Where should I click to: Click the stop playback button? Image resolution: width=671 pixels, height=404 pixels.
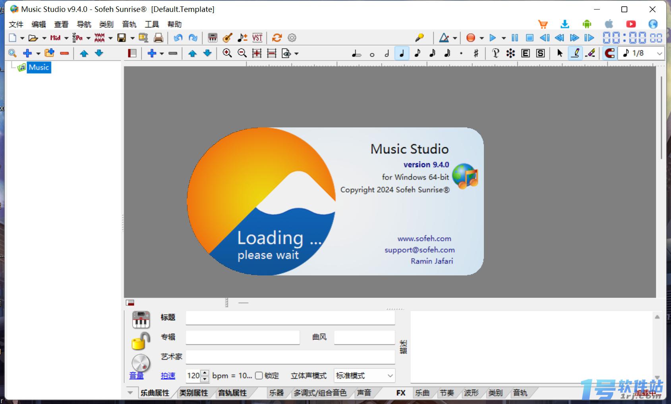[x=530, y=38]
